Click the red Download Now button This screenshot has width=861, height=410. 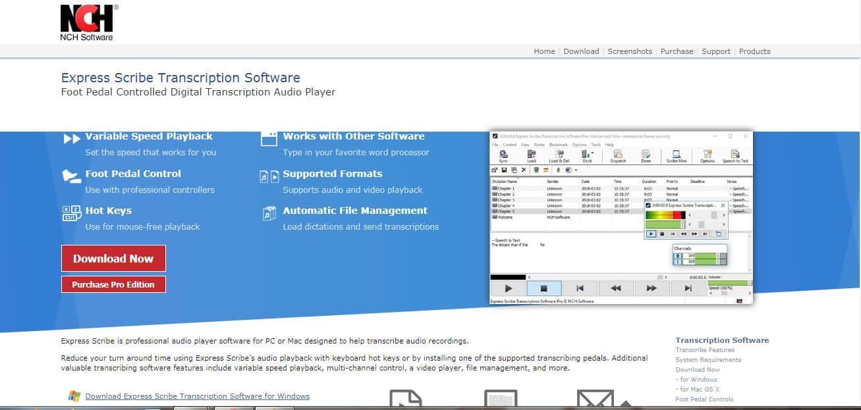pyautogui.click(x=113, y=259)
